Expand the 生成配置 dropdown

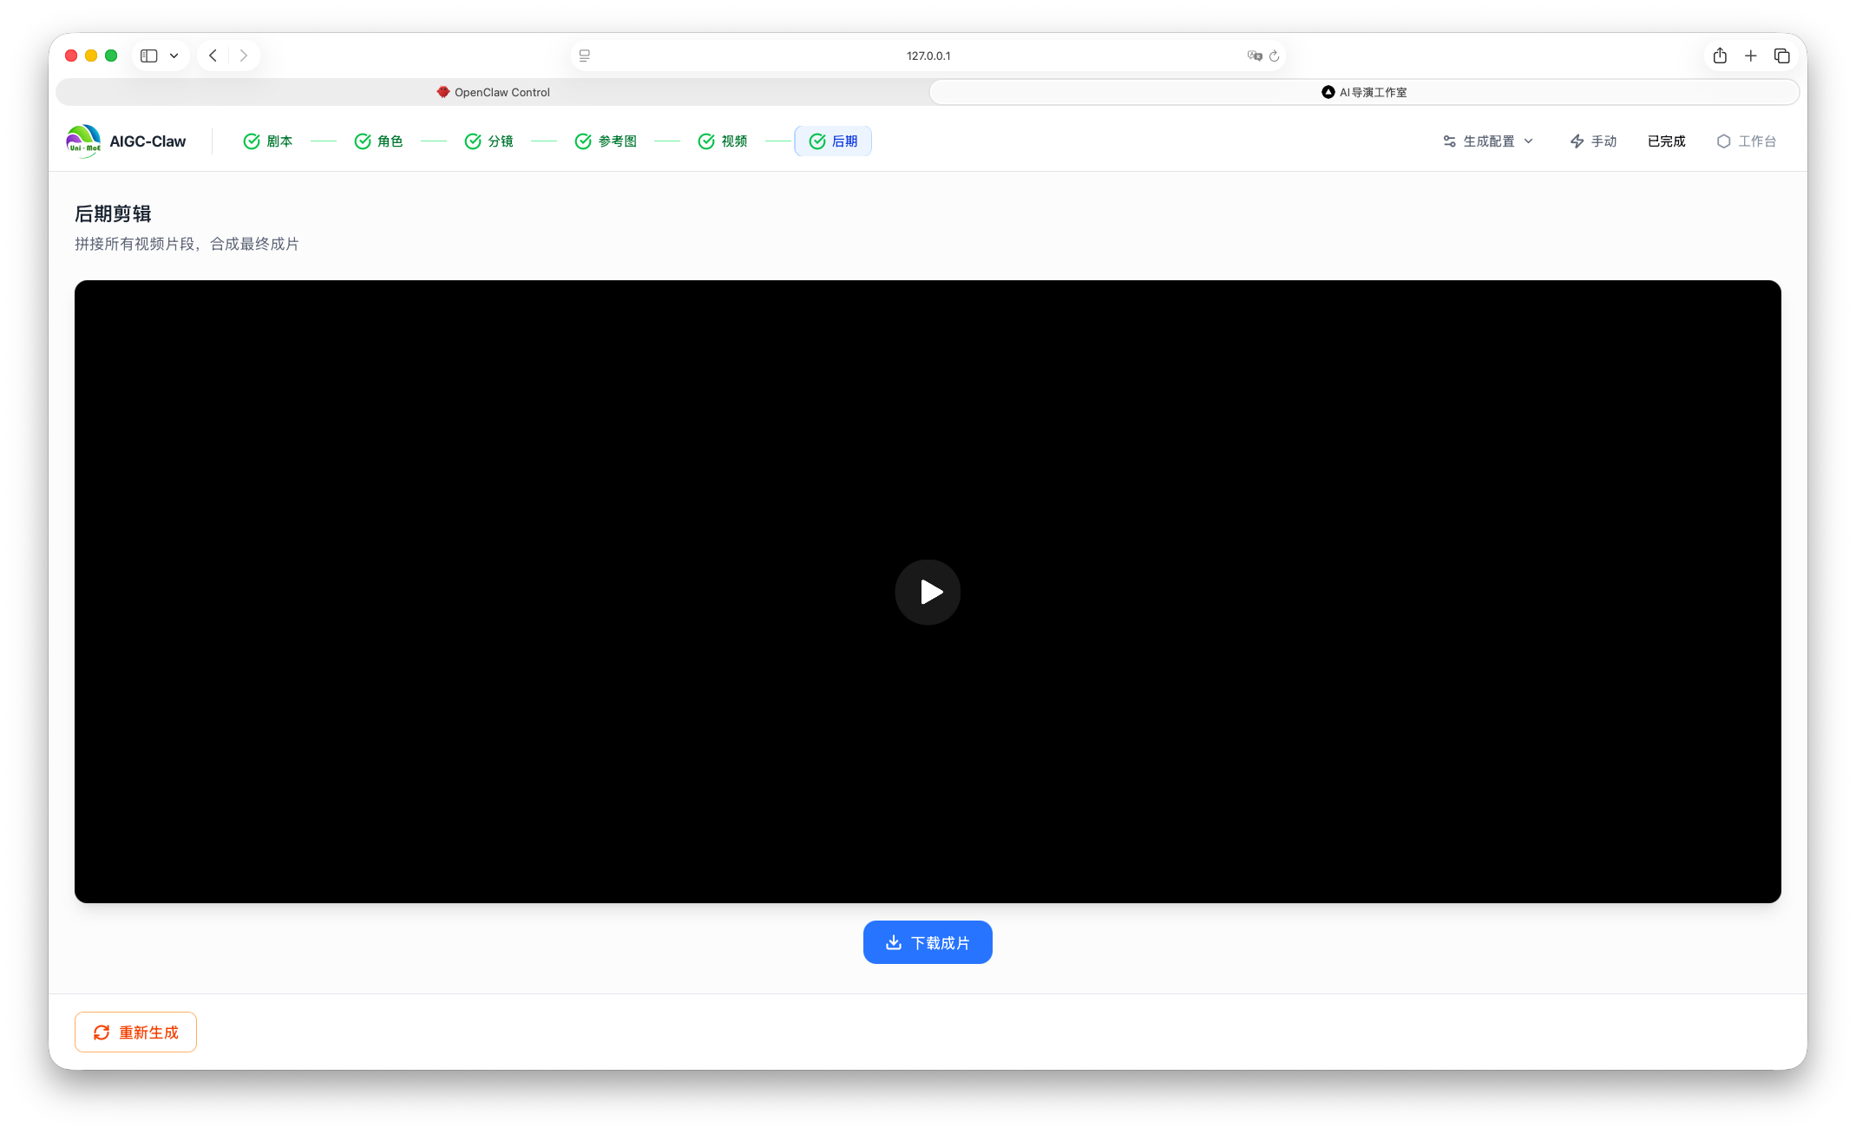tap(1488, 141)
